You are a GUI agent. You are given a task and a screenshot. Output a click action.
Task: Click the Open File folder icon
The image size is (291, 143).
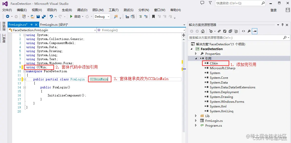[33, 17]
